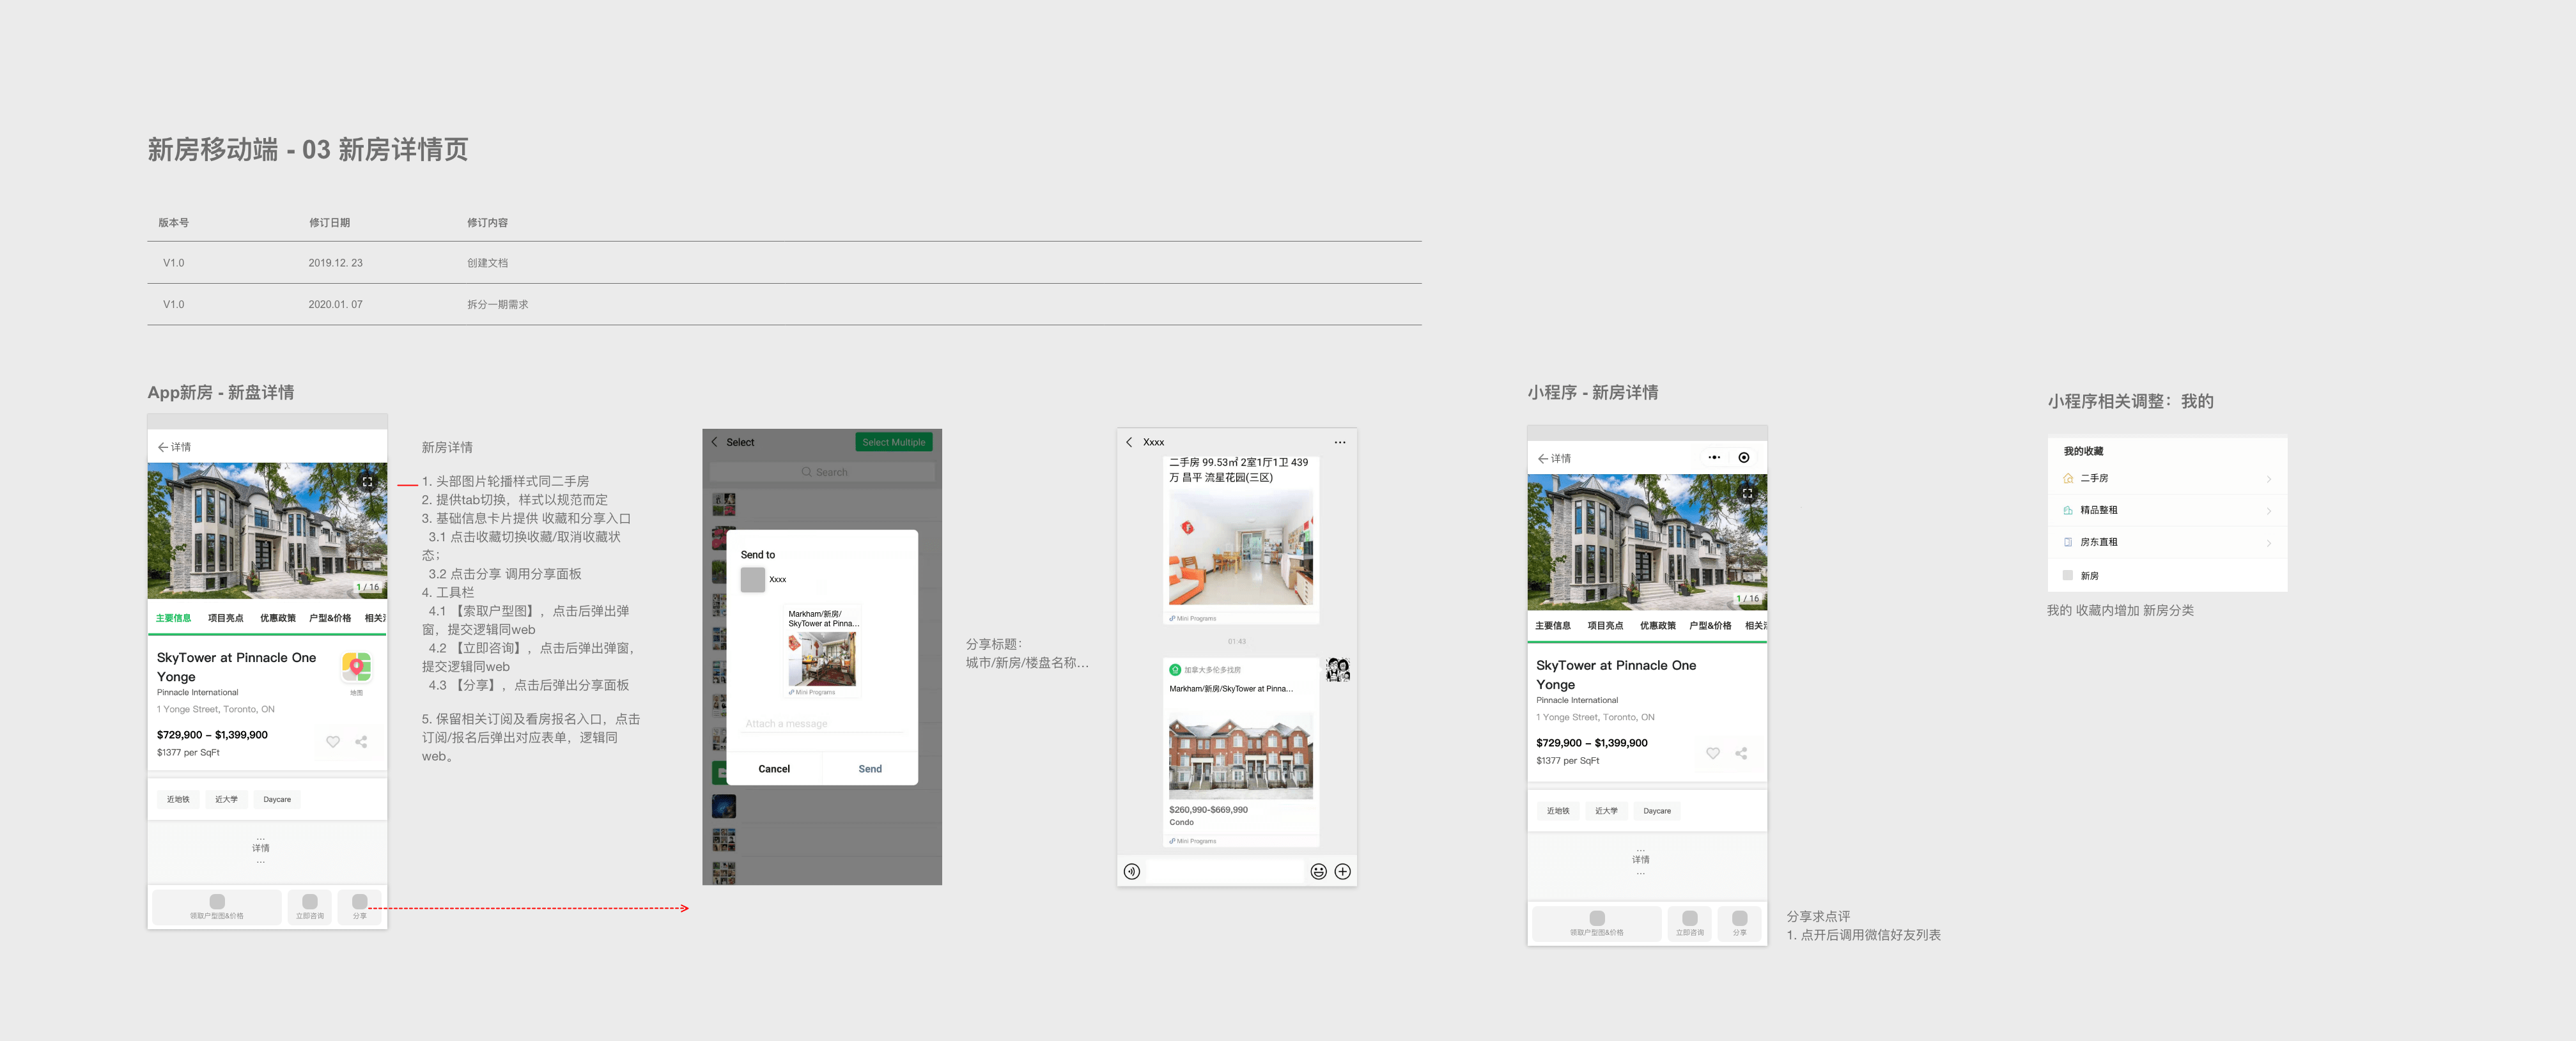
Task: Click Select Multiple green button
Action: pyautogui.click(x=893, y=442)
